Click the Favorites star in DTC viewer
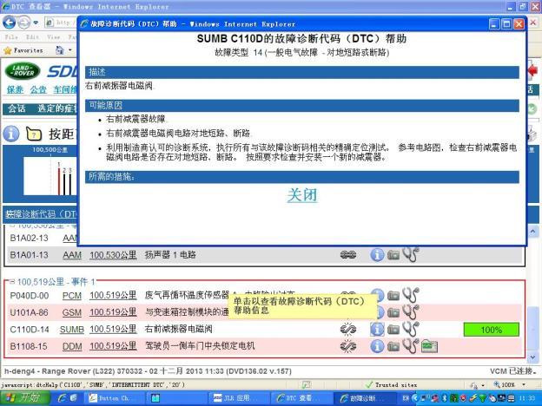The width and height of the screenshot is (542, 406). (7, 50)
